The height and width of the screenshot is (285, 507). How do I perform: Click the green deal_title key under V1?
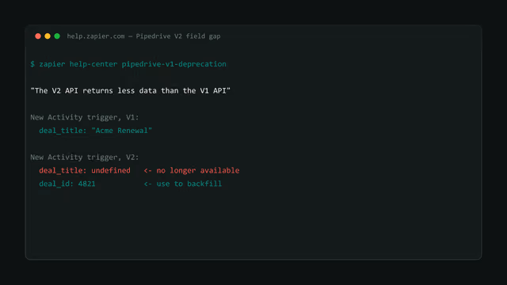pyautogui.click(x=63, y=131)
